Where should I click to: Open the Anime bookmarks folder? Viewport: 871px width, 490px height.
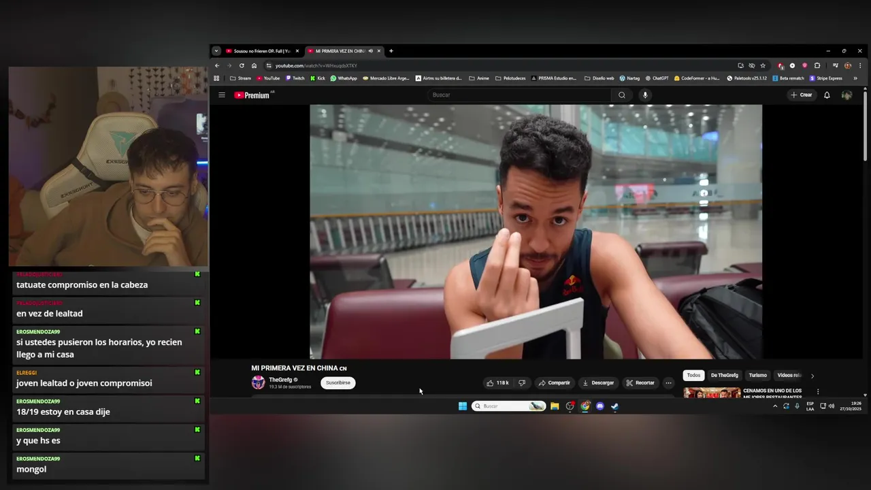click(479, 78)
